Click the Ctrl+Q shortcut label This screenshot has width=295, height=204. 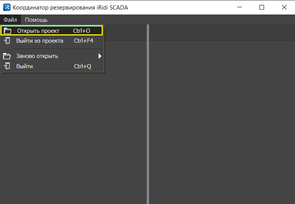83,66
